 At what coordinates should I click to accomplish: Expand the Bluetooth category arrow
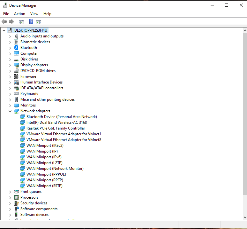click(x=10, y=48)
